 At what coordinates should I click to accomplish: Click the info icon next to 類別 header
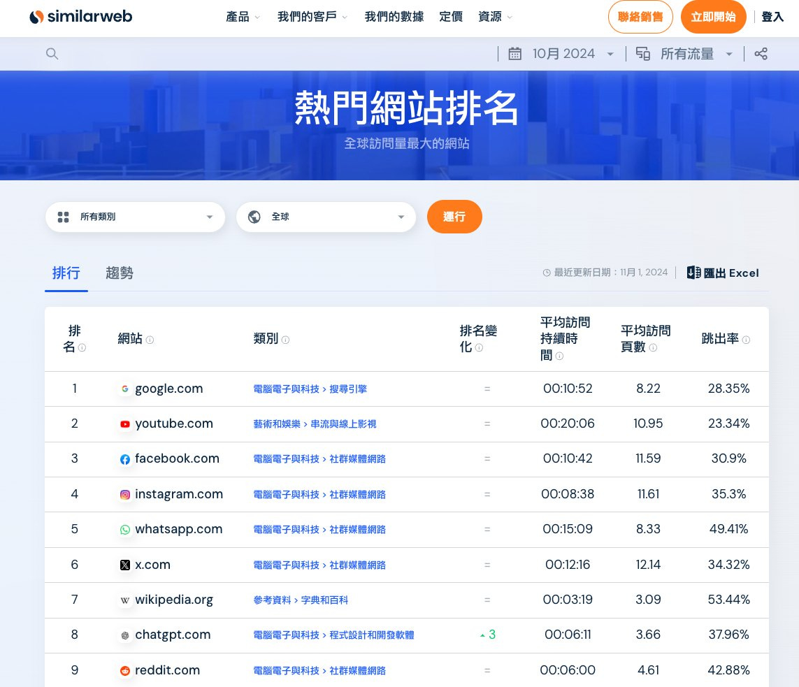tap(285, 340)
